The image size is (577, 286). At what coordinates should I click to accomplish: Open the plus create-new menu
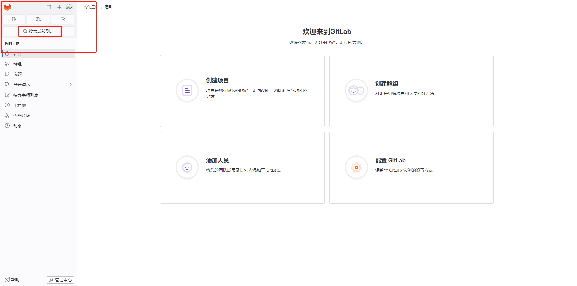click(x=59, y=7)
